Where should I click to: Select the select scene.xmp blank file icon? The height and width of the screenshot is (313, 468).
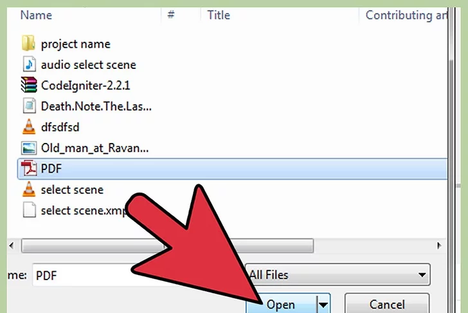coord(30,210)
